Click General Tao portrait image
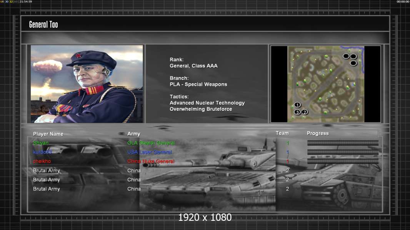410x230 pixels. click(x=87, y=84)
